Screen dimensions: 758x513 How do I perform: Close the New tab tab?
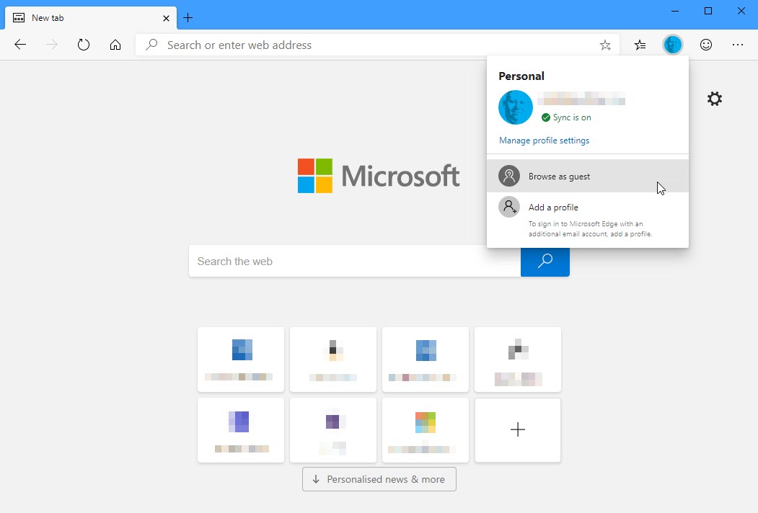(167, 18)
